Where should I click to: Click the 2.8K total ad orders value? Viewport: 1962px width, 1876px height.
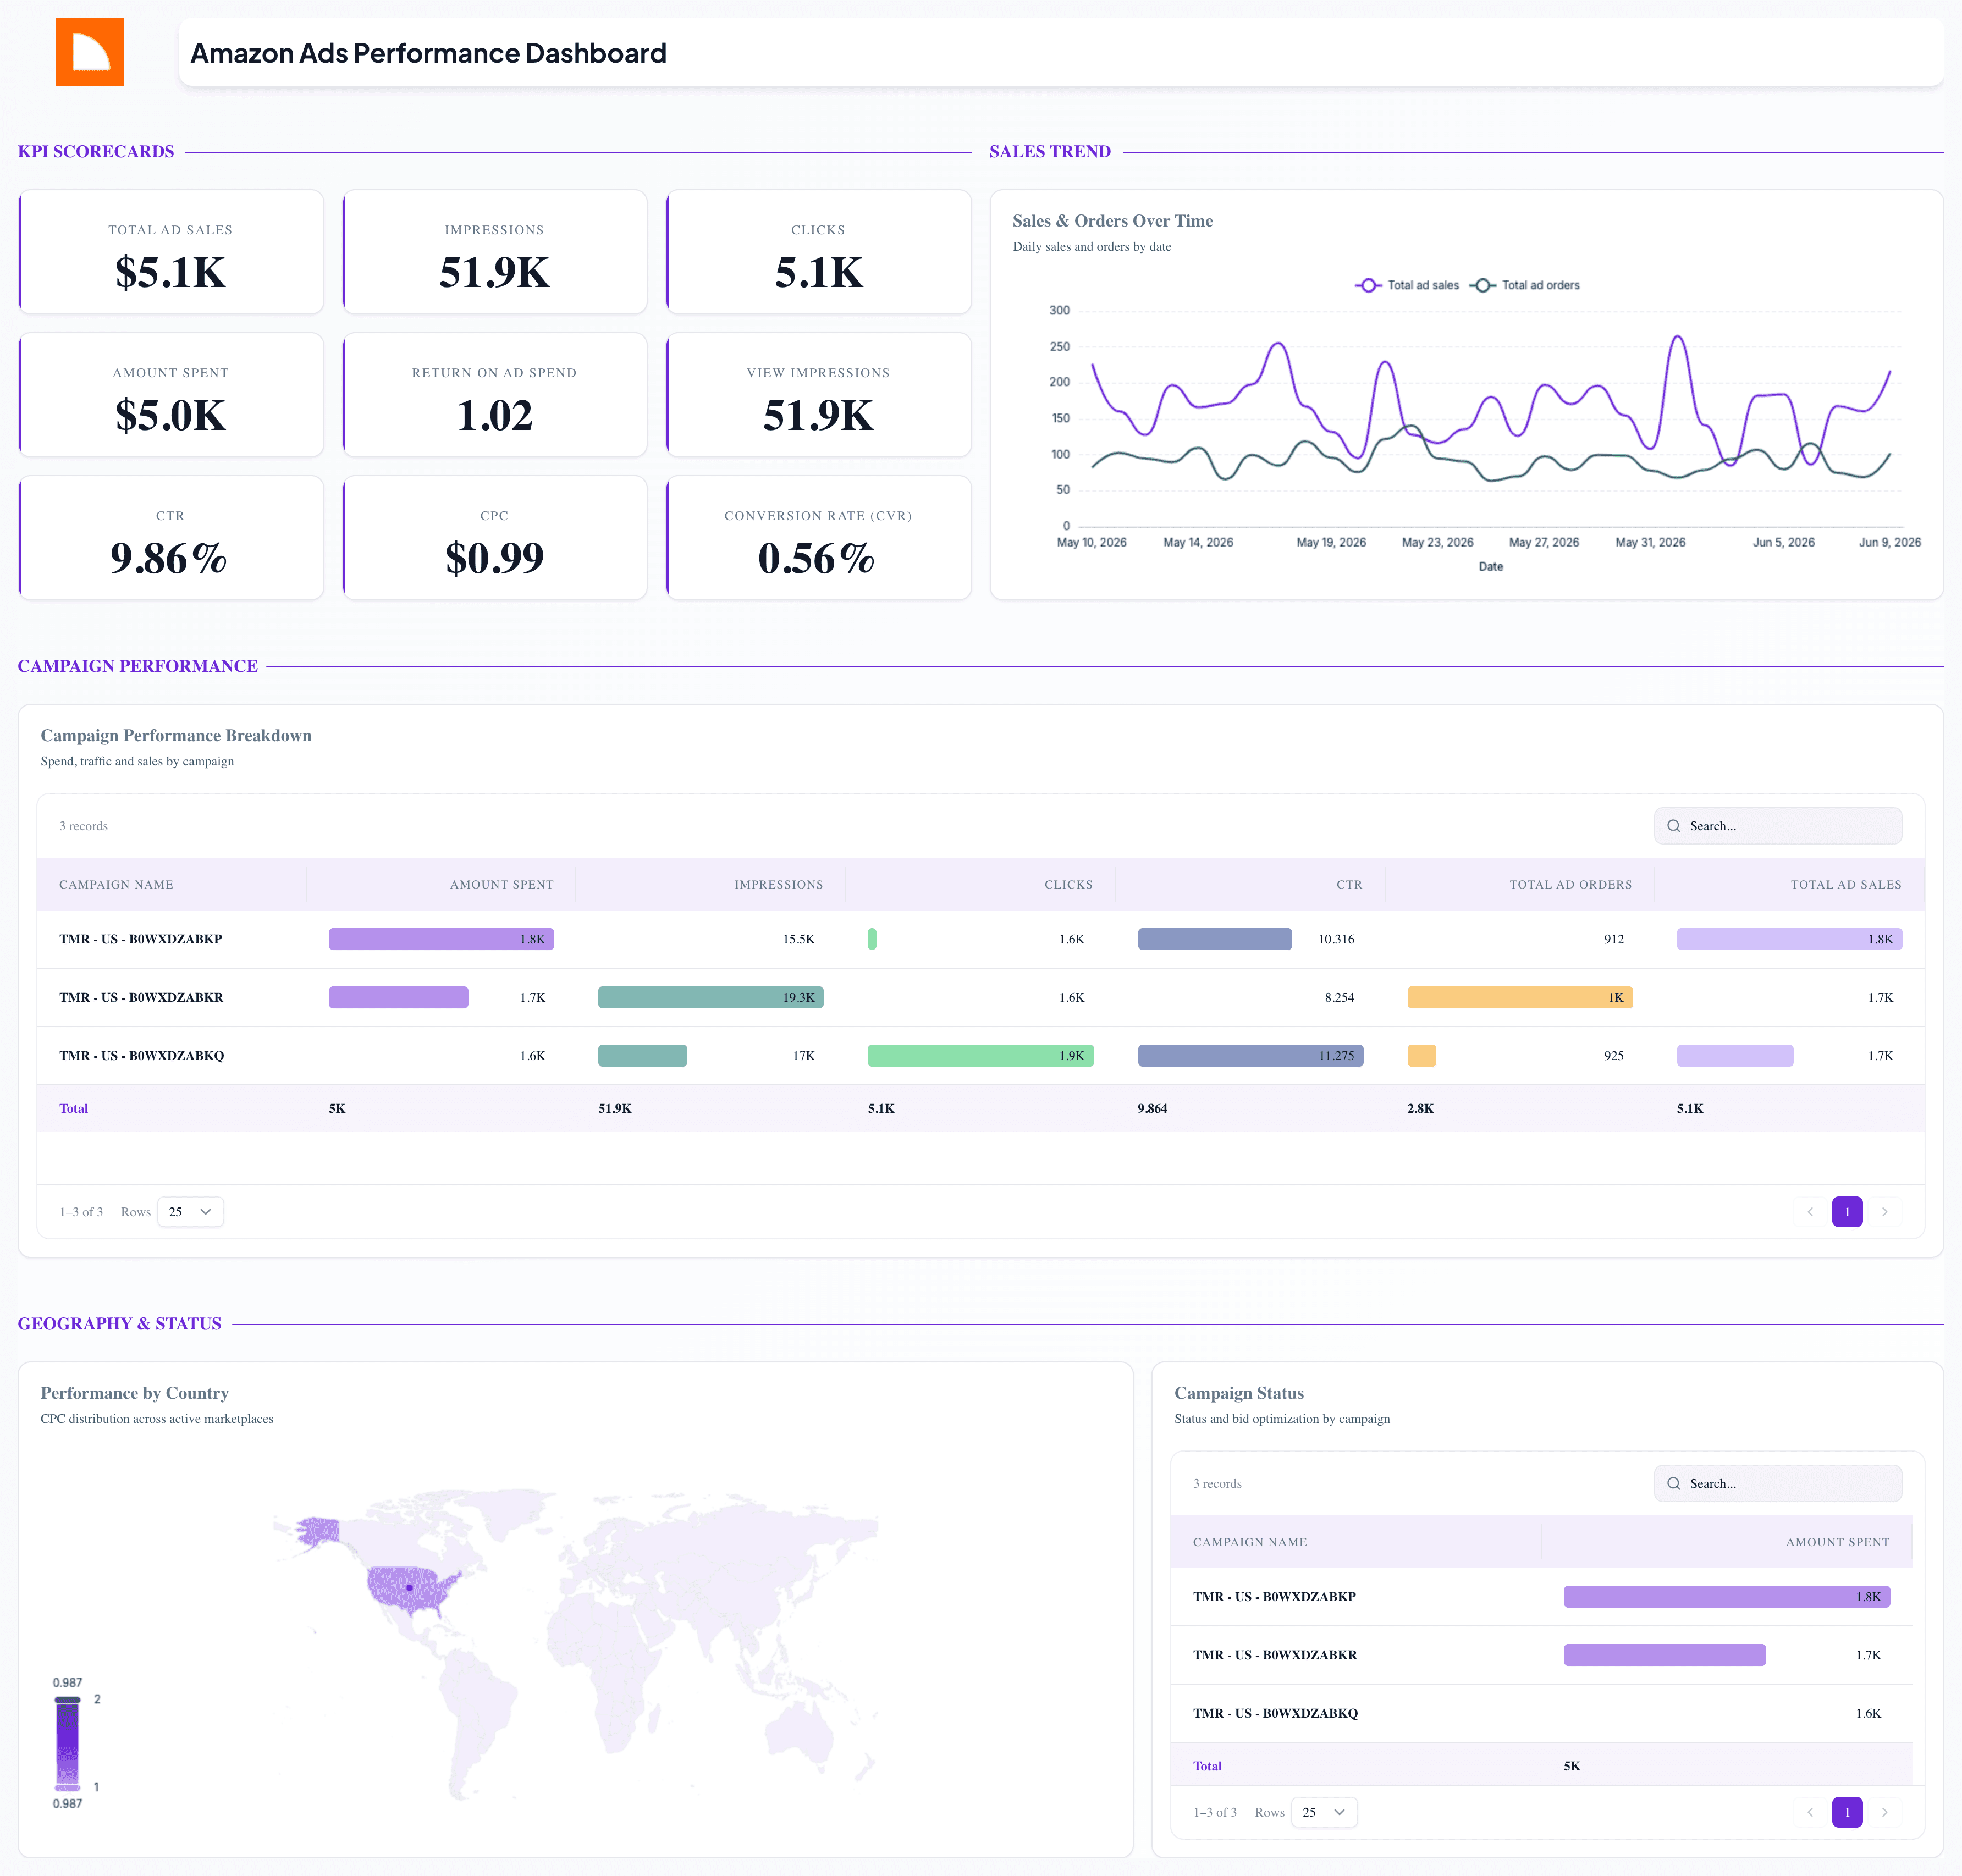(1420, 1108)
